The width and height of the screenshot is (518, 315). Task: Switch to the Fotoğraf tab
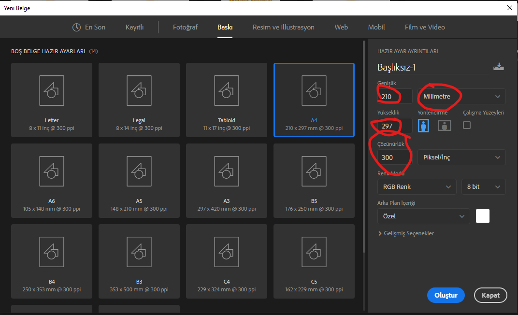point(185,27)
